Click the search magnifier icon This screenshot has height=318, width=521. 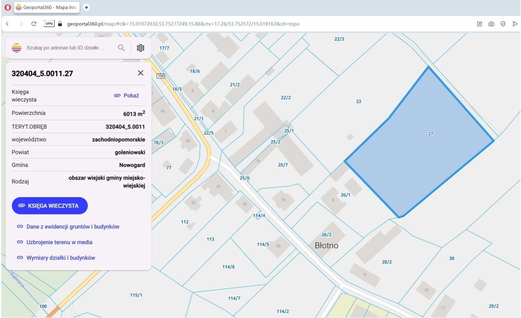[121, 48]
